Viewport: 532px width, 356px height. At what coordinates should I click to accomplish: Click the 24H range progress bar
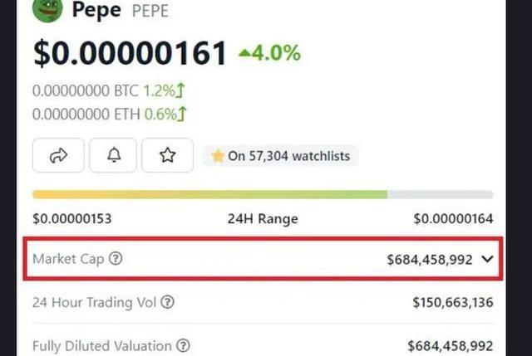263,194
